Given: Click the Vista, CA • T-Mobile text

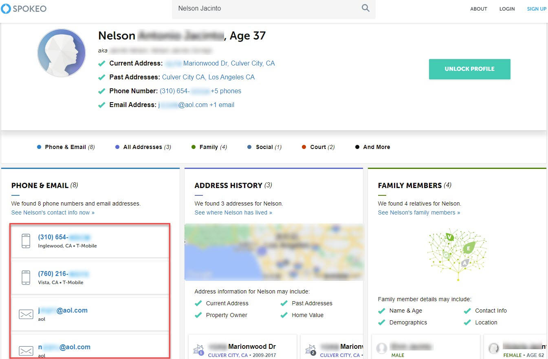Looking at the screenshot, I should coord(61,282).
